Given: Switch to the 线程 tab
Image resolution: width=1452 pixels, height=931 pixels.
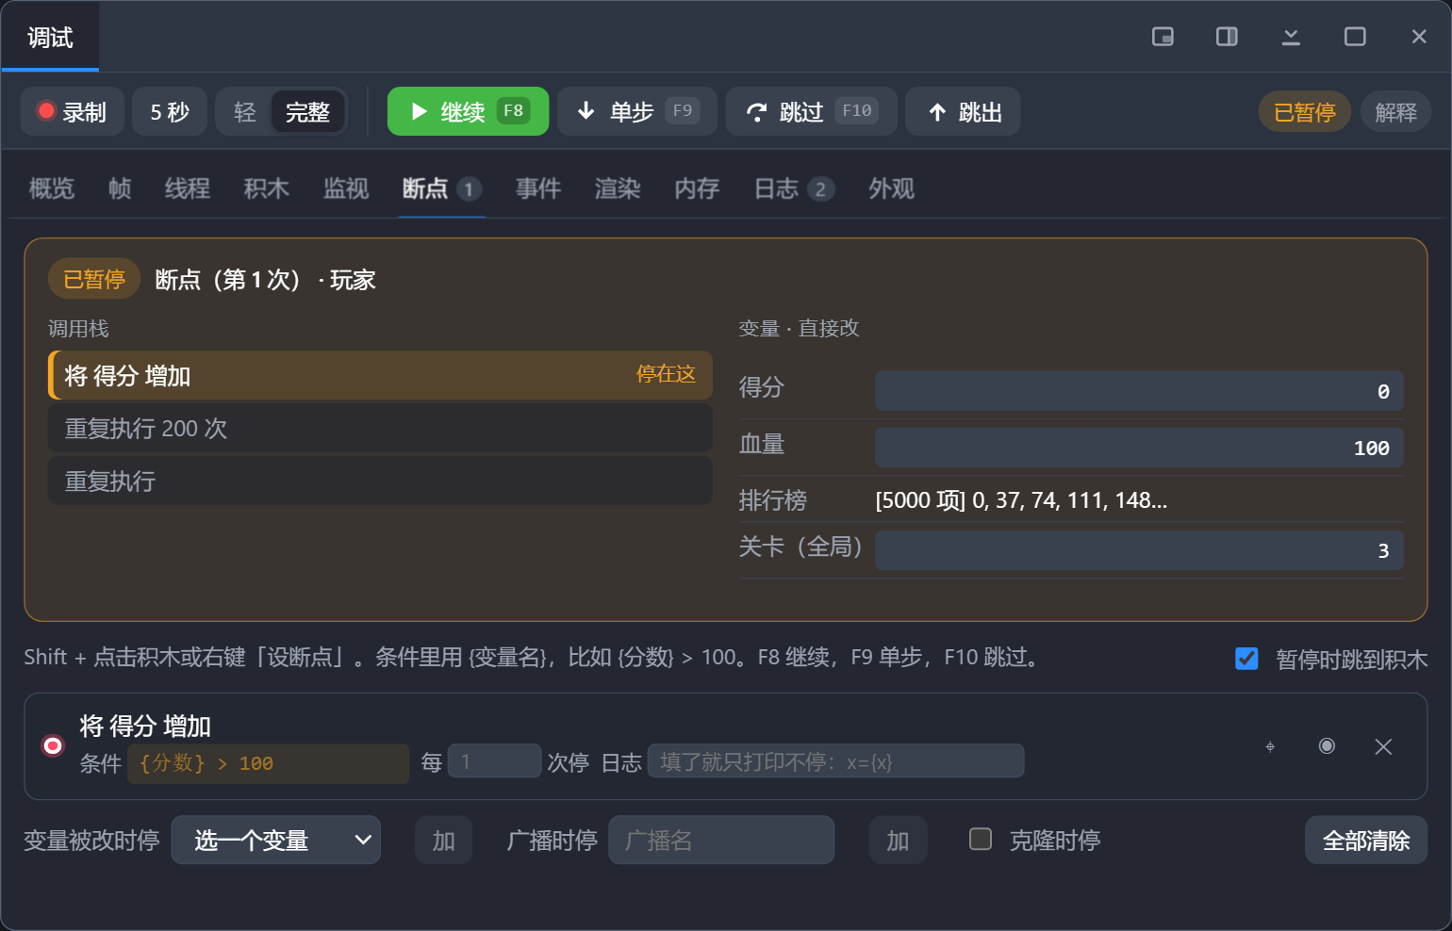Looking at the screenshot, I should pyautogui.click(x=188, y=188).
